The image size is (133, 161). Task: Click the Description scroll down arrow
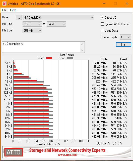click(x=82, y=50)
